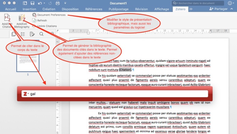Click the page 1 thumbnail preview

coord(28,56)
